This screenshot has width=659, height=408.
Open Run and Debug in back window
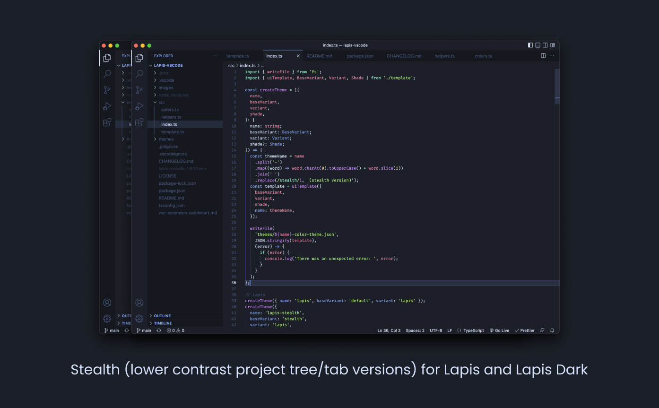click(107, 106)
